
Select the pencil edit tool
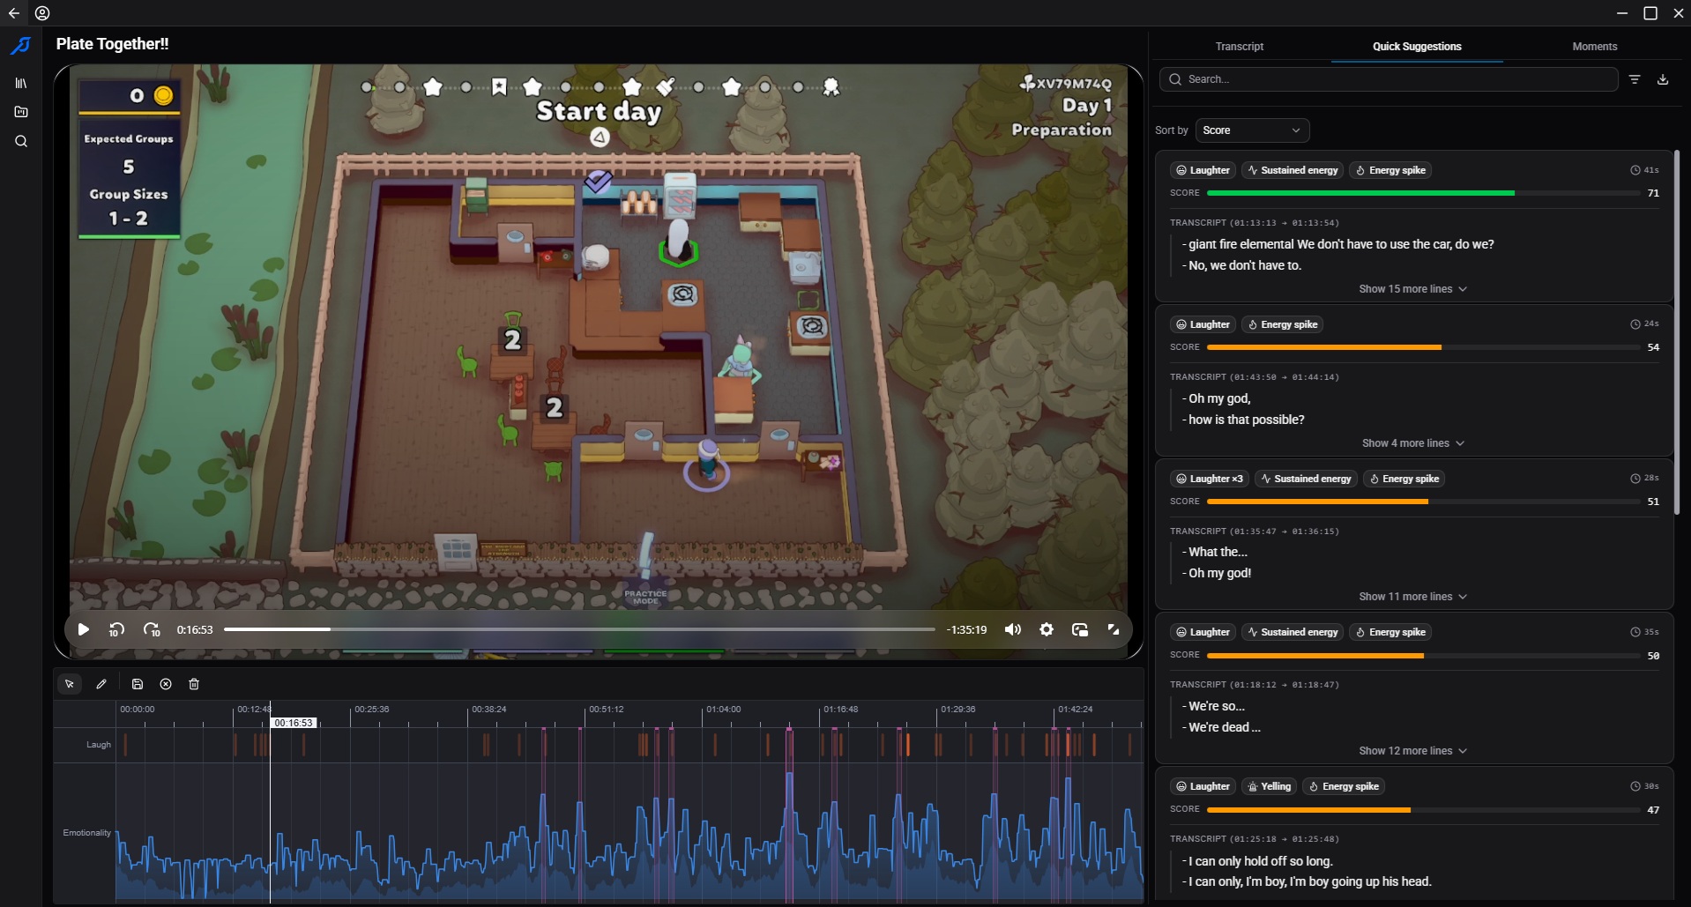click(101, 684)
